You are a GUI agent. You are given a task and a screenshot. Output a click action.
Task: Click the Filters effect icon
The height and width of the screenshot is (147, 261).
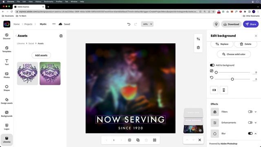click(x=215, y=112)
